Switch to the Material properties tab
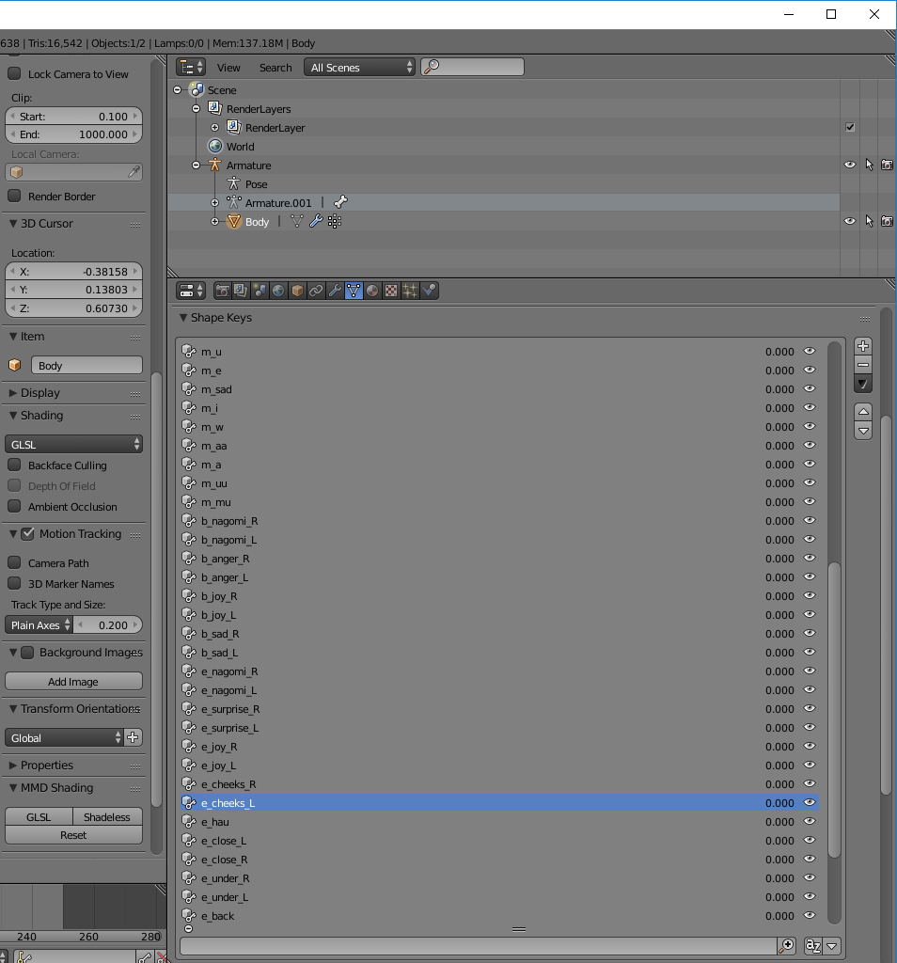897x963 pixels. point(372,291)
